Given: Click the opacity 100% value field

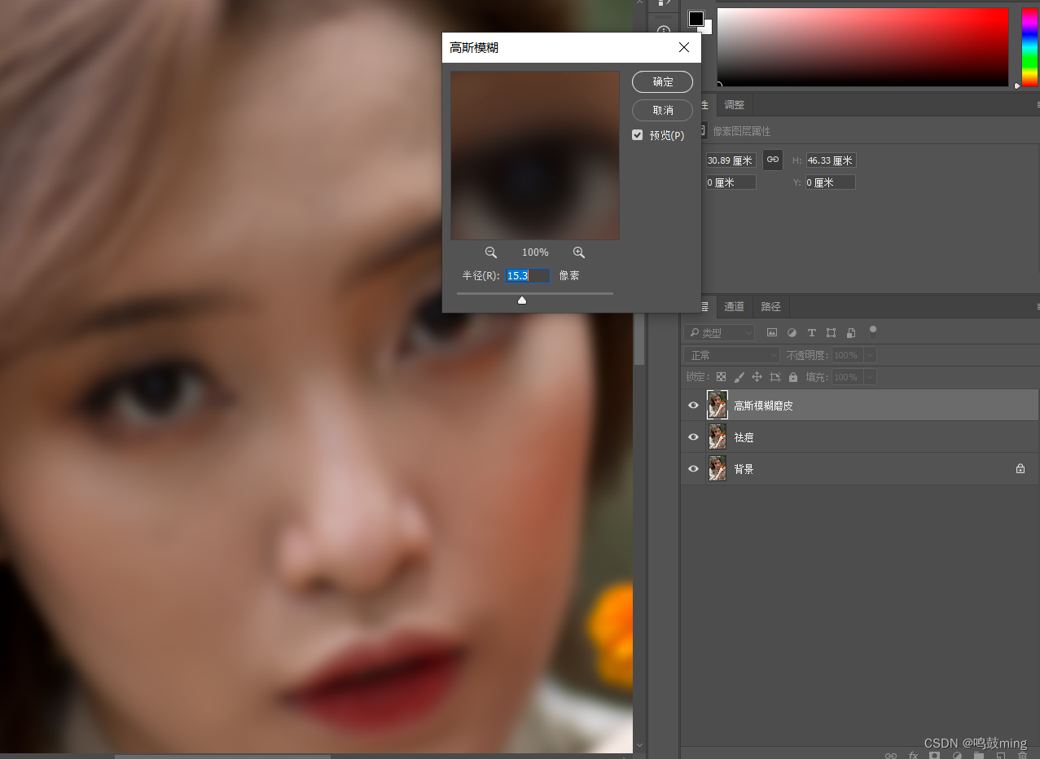Looking at the screenshot, I should tap(847, 355).
